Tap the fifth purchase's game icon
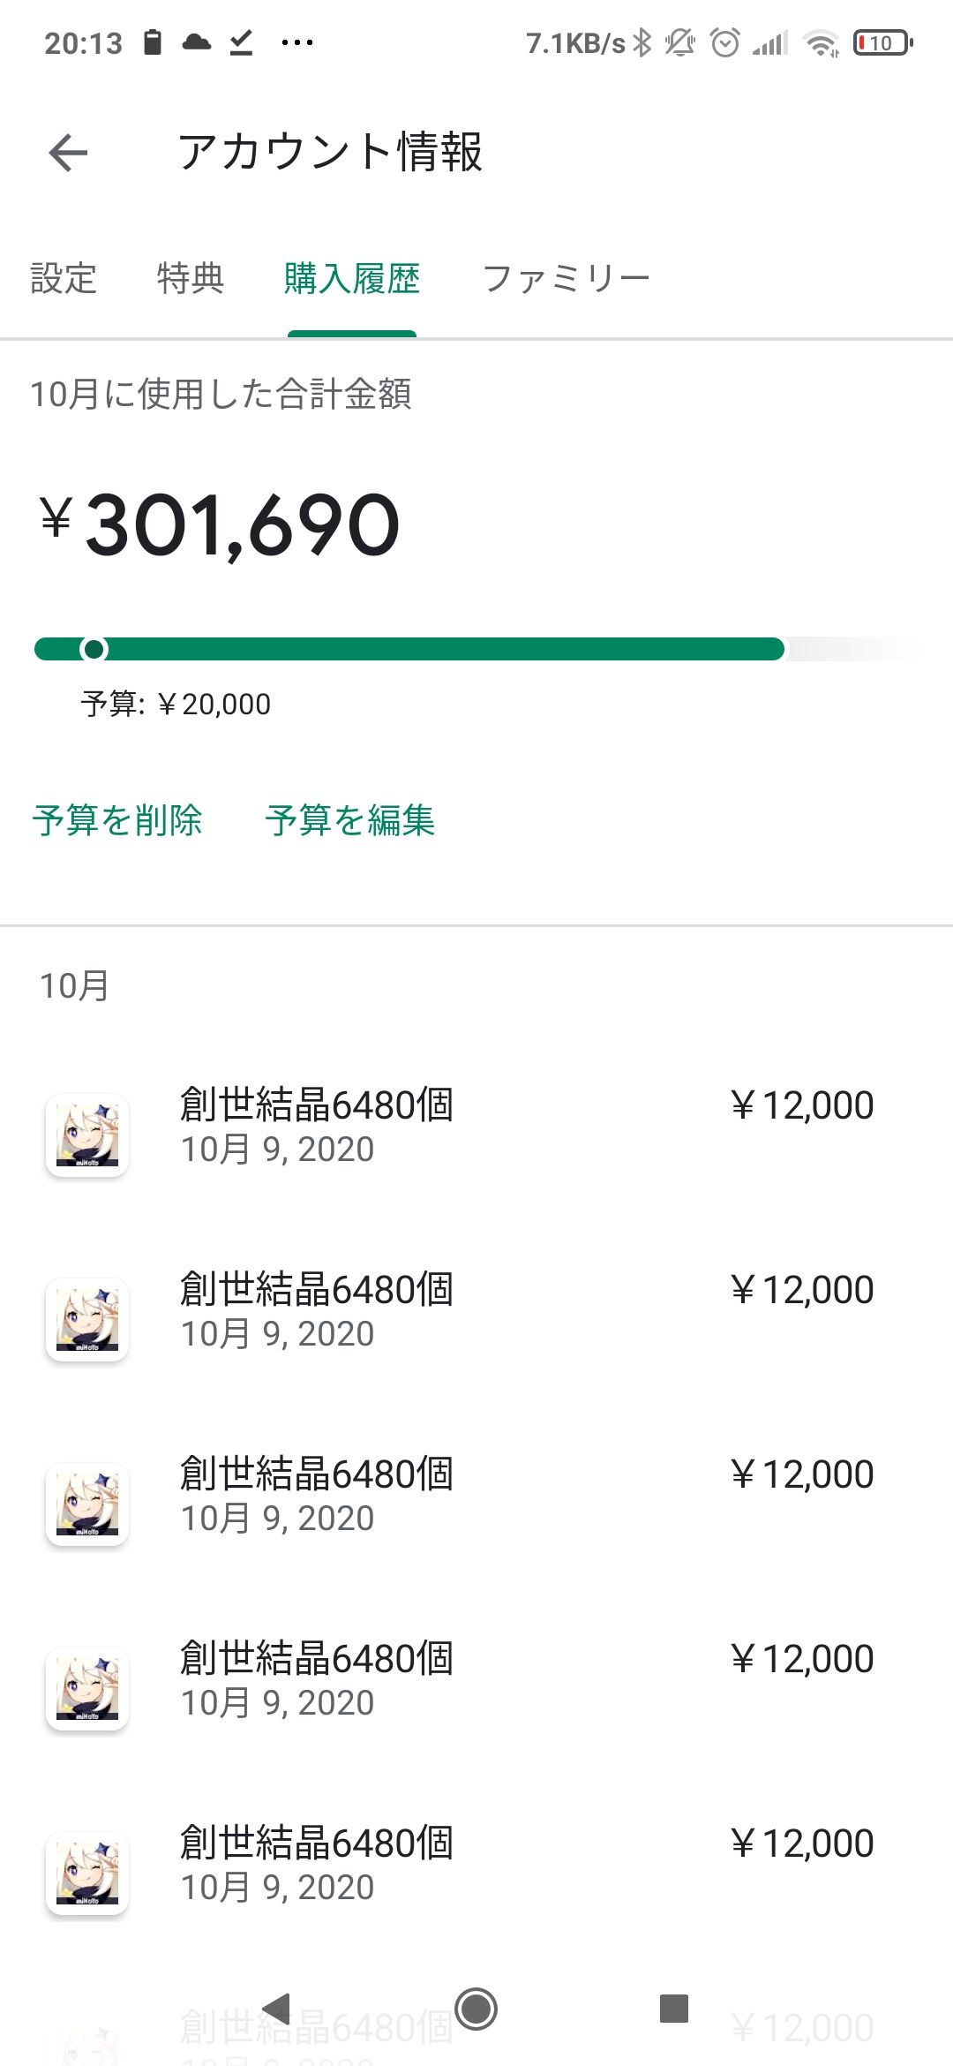This screenshot has height=2066, width=953. pyautogui.click(x=87, y=1874)
